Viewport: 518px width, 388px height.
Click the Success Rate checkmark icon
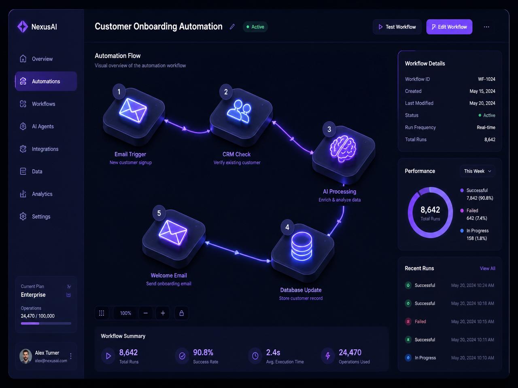click(182, 356)
